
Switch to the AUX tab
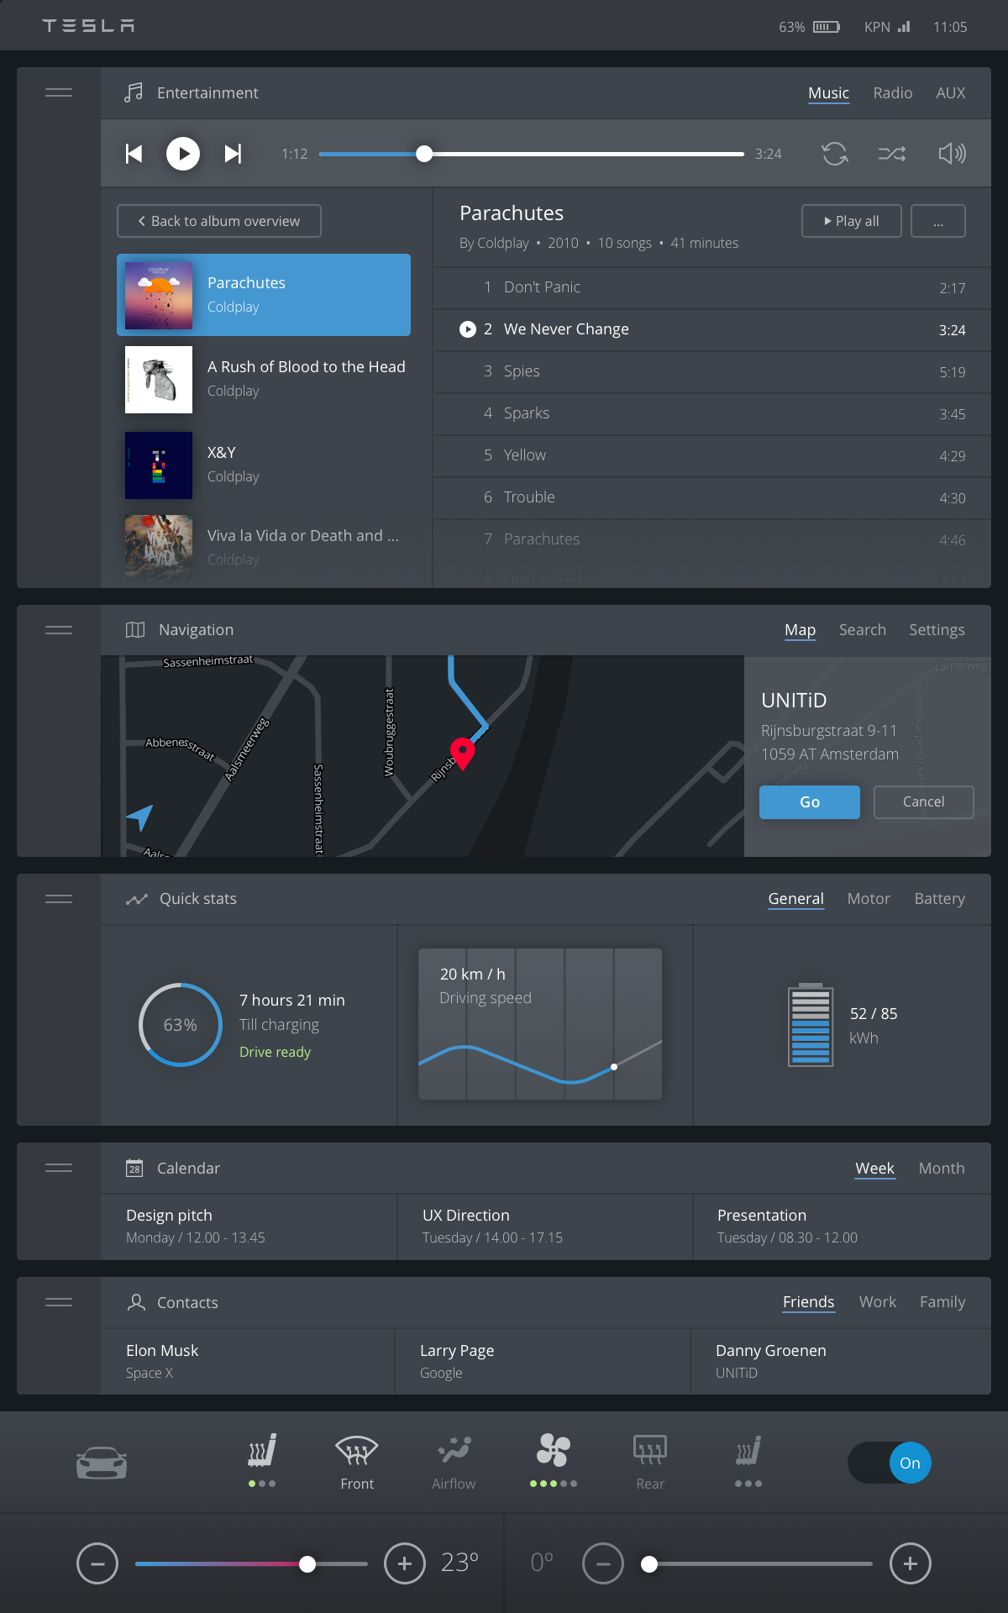coord(951,93)
